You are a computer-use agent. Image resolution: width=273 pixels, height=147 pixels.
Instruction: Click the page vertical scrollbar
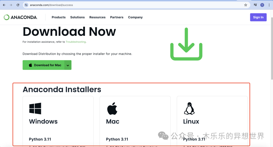click(x=272, y=49)
